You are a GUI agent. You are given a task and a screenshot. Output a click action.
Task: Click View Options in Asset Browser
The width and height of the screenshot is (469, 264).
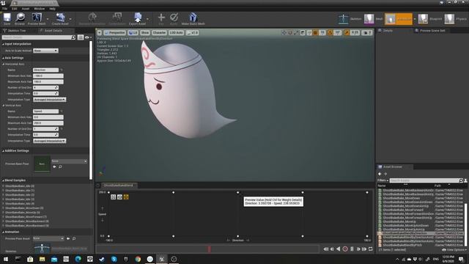[454, 249]
